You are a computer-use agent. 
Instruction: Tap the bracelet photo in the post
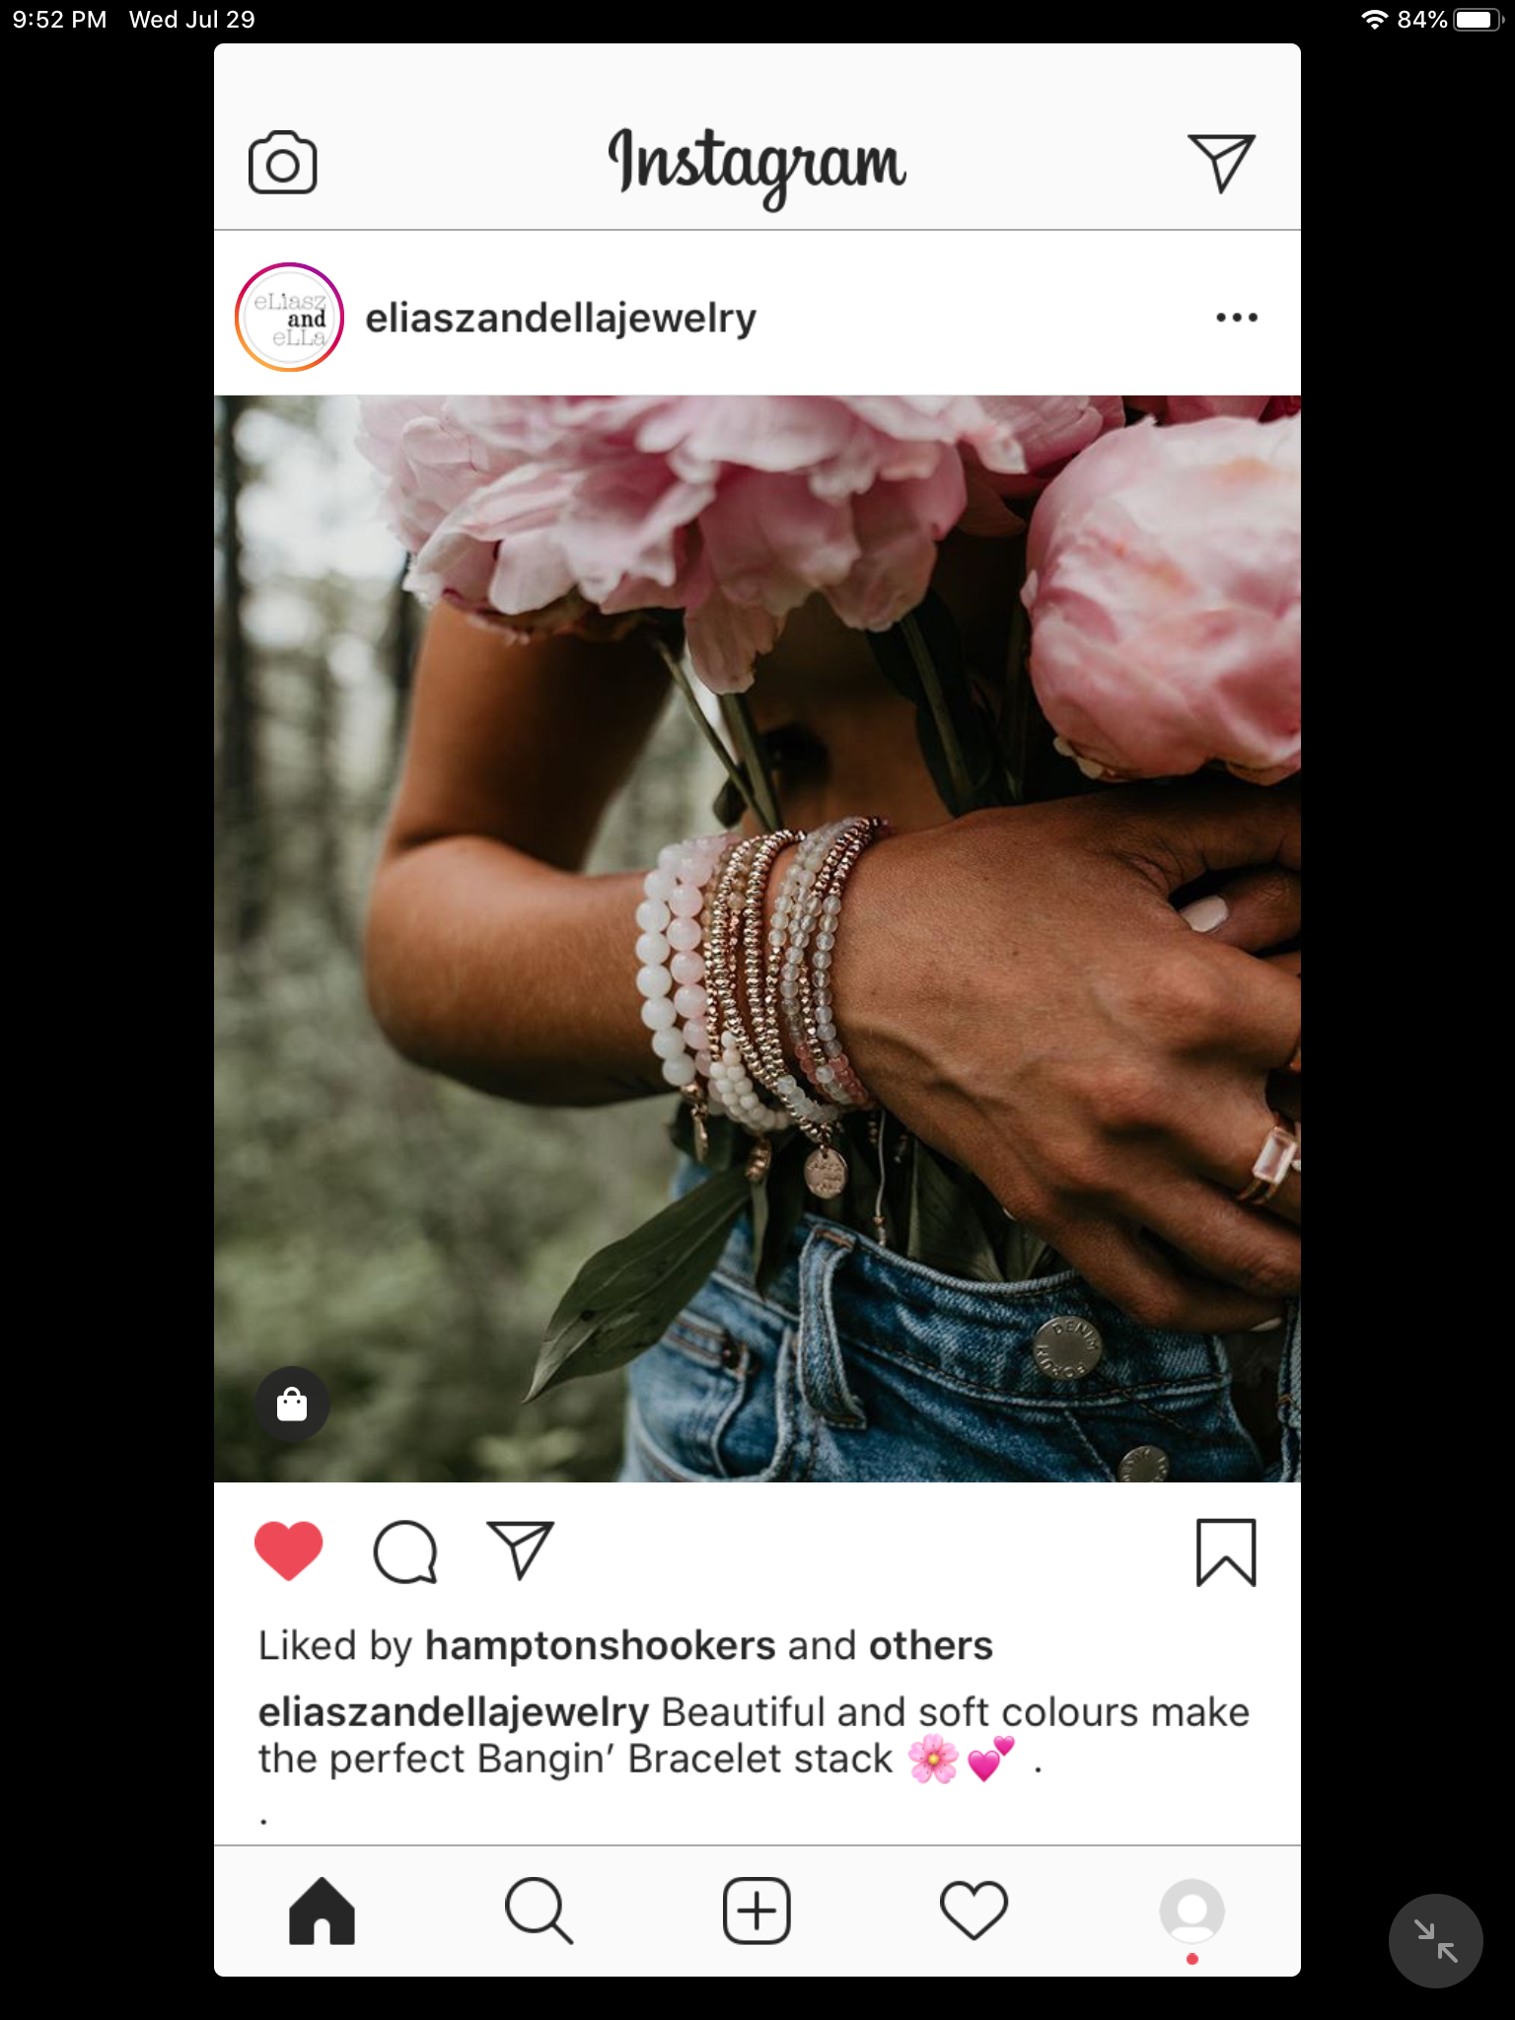click(x=757, y=938)
